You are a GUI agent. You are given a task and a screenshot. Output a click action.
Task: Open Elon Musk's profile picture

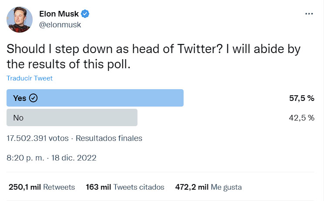pos(20,20)
